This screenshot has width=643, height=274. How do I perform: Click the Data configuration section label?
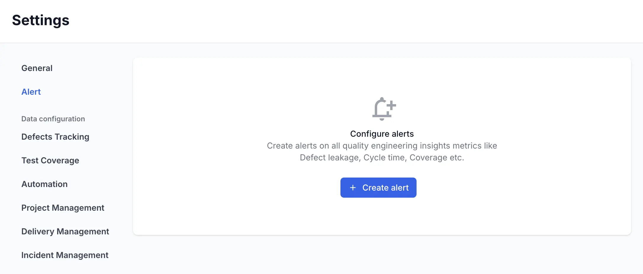click(53, 119)
